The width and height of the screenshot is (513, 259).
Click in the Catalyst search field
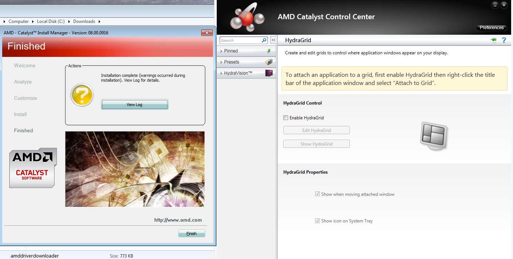[240, 40]
